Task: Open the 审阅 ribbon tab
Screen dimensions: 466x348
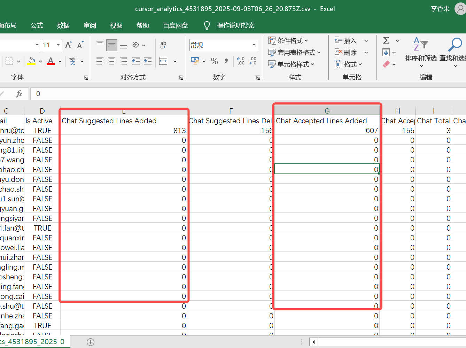Action: 90,25
